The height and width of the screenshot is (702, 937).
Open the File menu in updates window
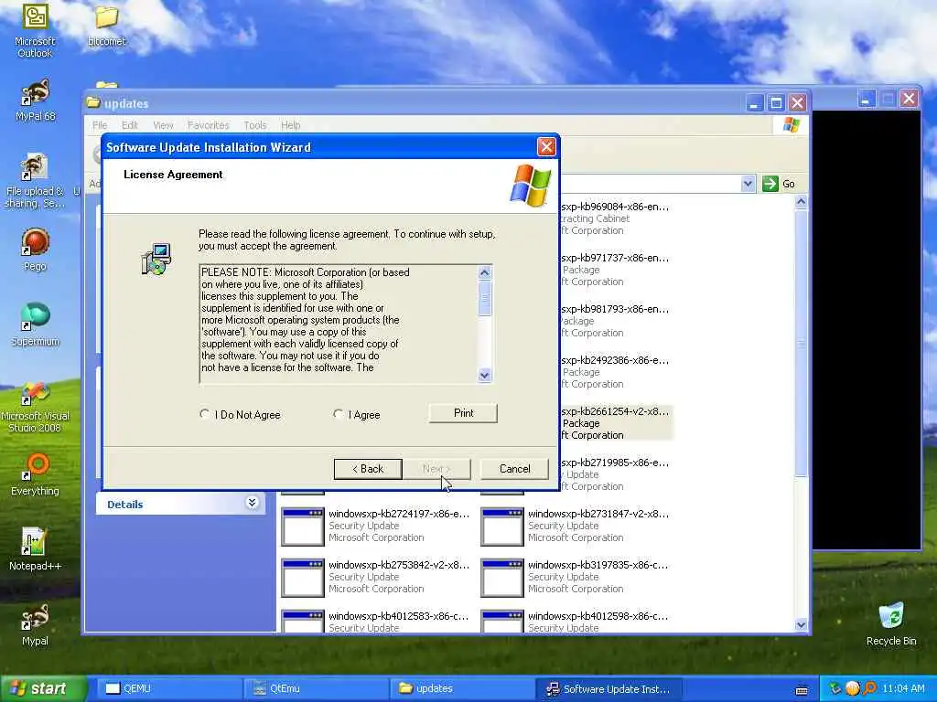pyautogui.click(x=100, y=125)
